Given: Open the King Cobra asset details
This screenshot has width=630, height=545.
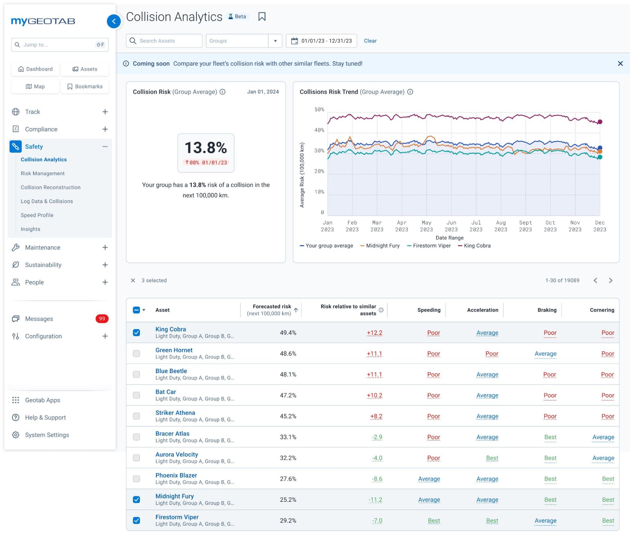Looking at the screenshot, I should [170, 329].
